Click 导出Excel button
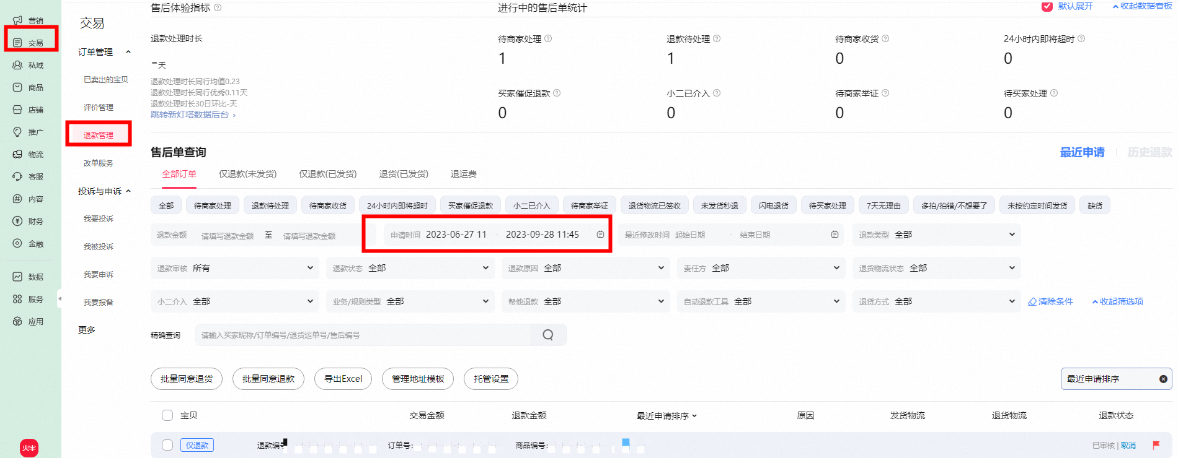1178x458 pixels. pyautogui.click(x=343, y=379)
